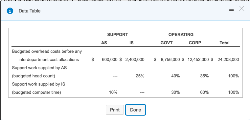The height and width of the screenshot is (120, 250).
Task: Minimize the Data Table dialog
Action: coord(231,10)
